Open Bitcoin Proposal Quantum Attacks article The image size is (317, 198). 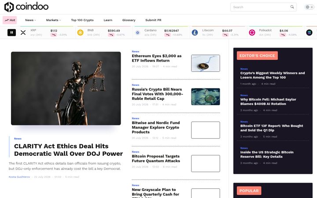156,158
